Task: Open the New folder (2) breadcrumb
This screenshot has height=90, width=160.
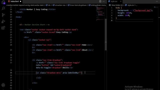Action: click(116, 5)
